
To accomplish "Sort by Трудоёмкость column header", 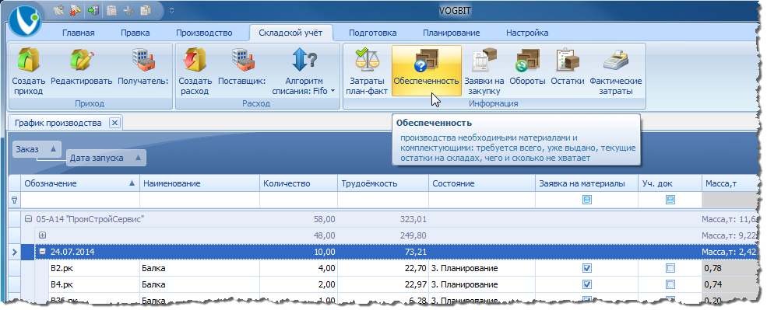I will tap(383, 183).
